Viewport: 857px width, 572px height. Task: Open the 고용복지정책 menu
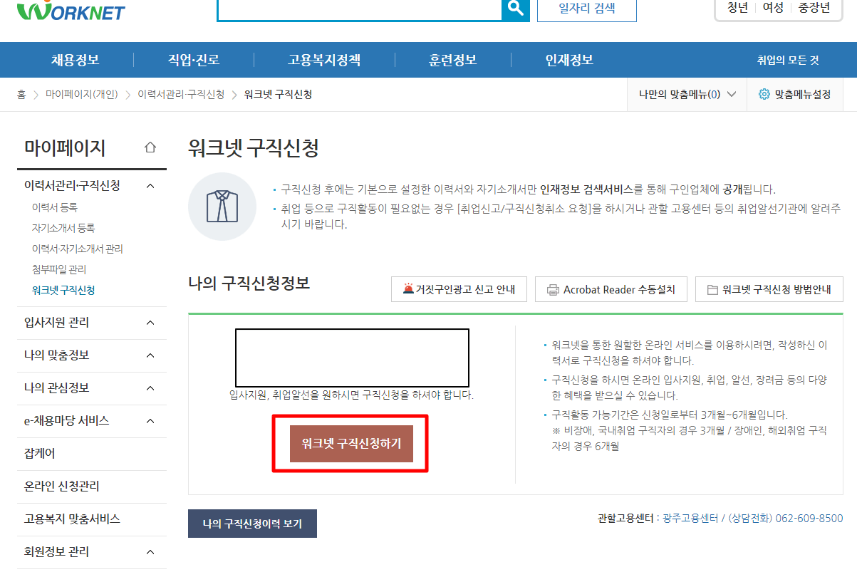coord(325,60)
